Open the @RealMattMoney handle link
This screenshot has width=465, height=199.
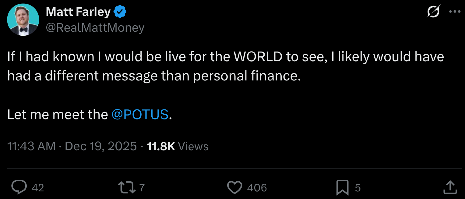point(95,28)
